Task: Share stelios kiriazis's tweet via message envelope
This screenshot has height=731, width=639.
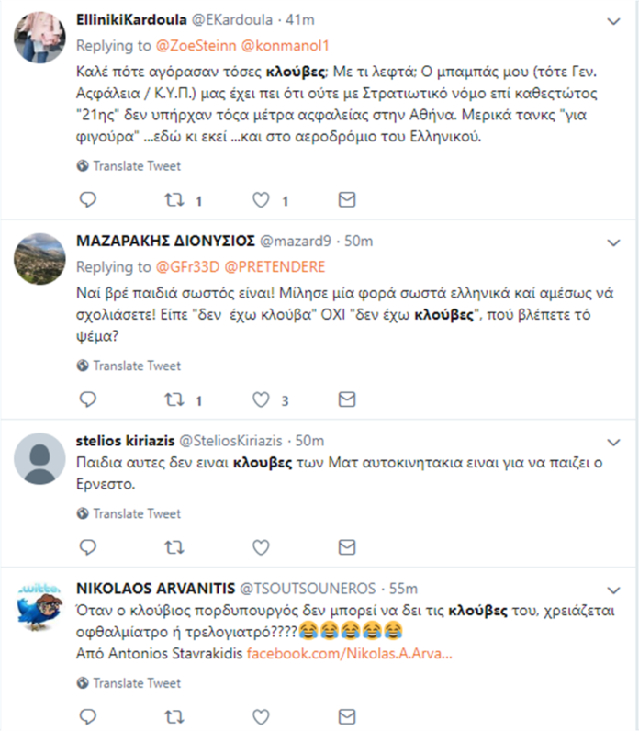Action: click(x=347, y=547)
